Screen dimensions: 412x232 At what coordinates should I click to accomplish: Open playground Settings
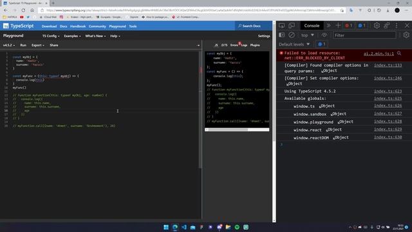click(264, 36)
